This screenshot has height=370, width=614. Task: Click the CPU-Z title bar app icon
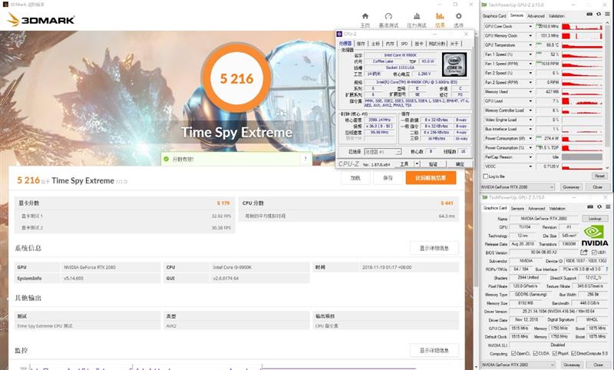pyautogui.click(x=339, y=34)
